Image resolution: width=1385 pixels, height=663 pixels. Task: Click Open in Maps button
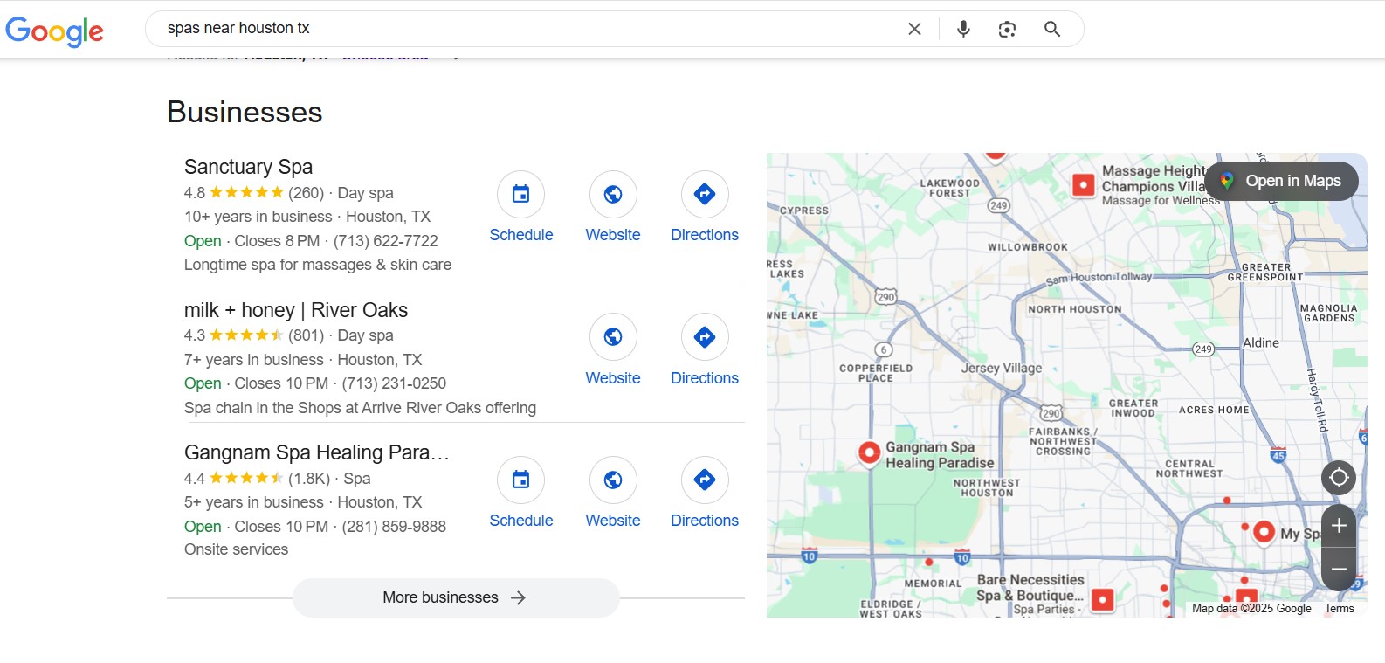pos(1281,181)
